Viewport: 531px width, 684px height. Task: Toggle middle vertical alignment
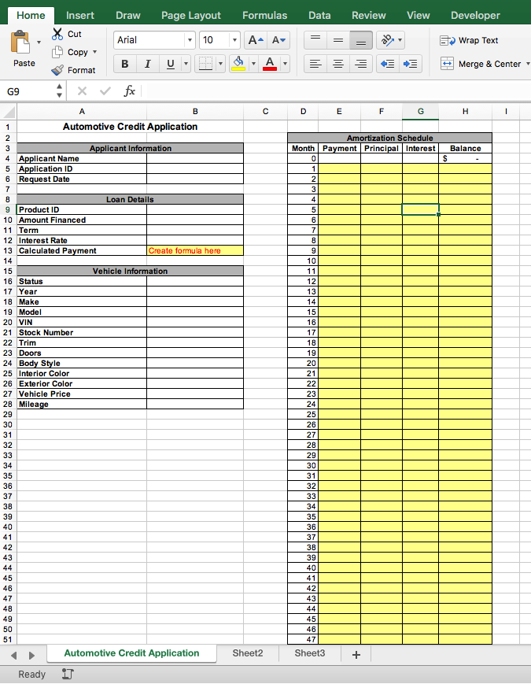pos(337,40)
